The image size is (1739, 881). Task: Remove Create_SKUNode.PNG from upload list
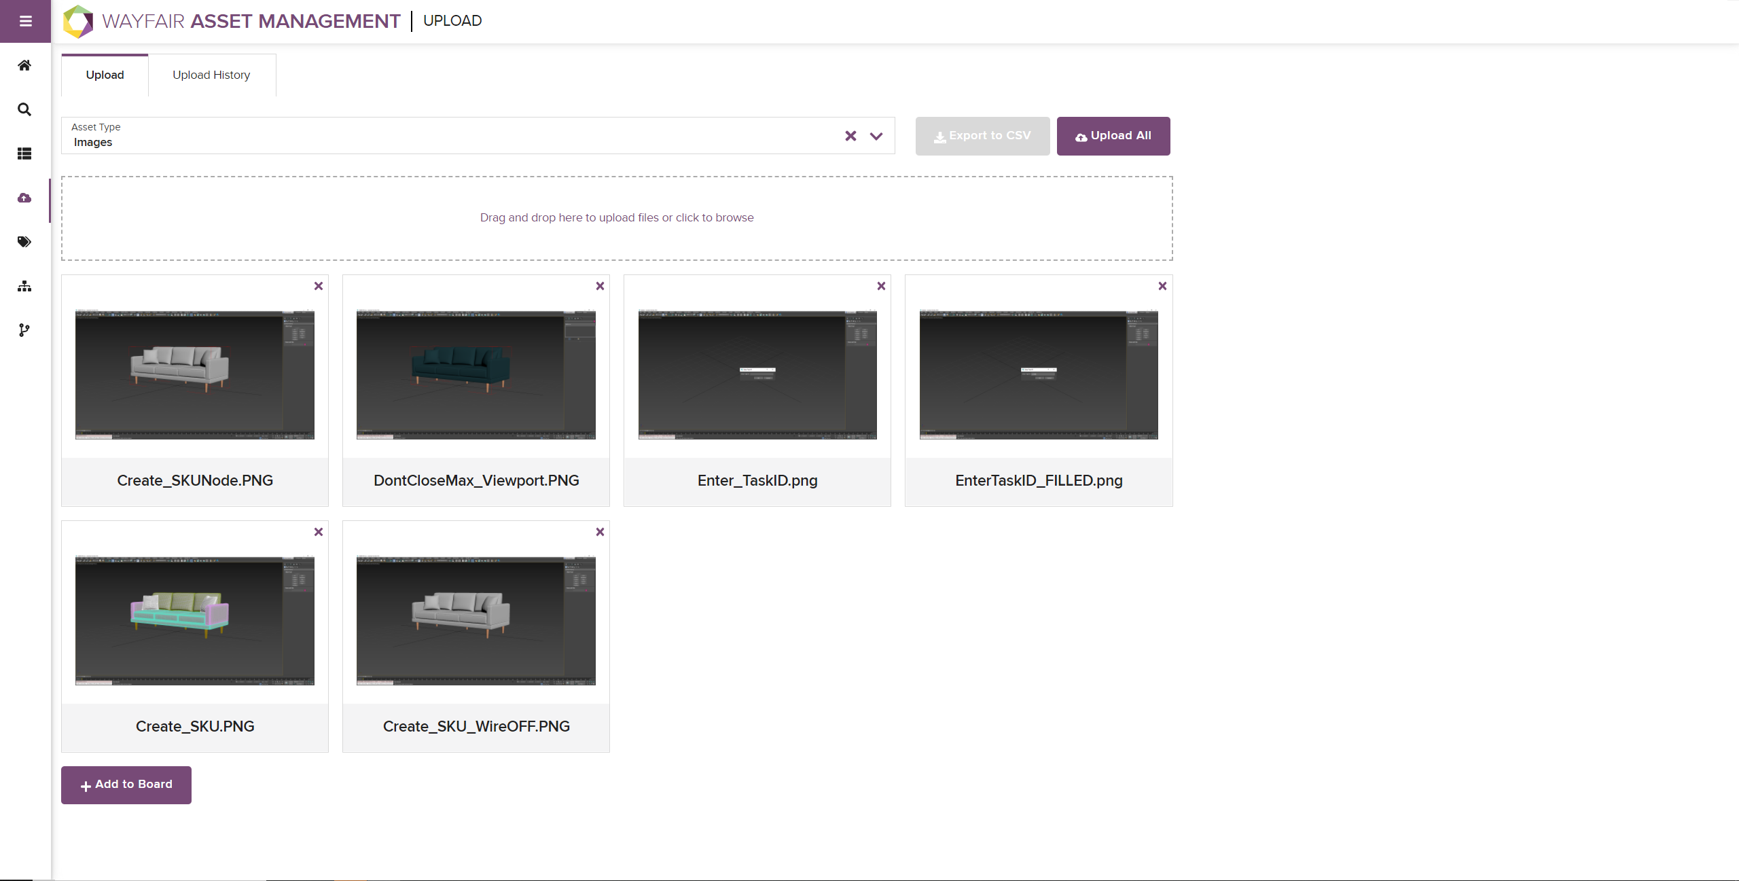319,286
